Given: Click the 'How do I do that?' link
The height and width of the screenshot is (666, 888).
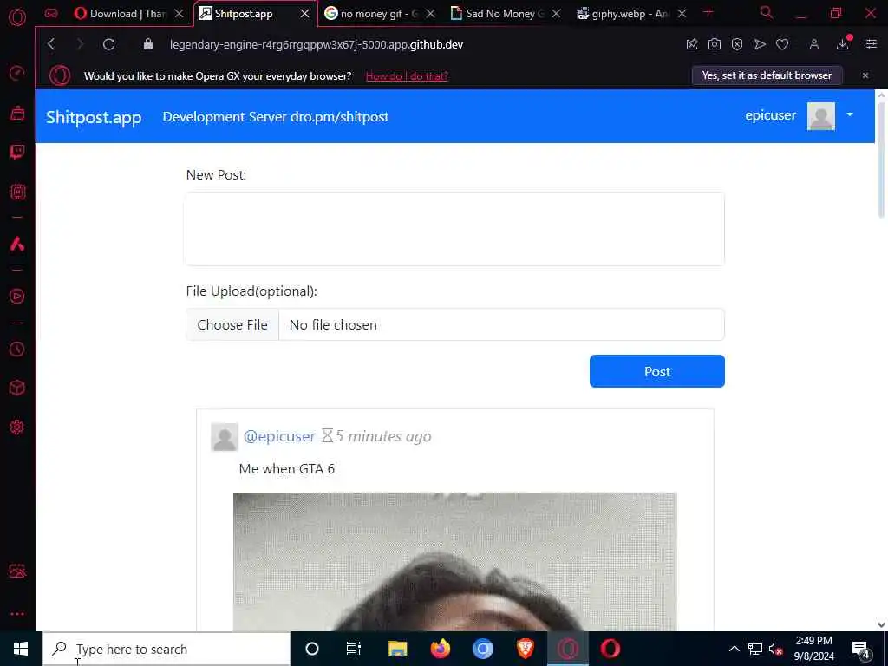Looking at the screenshot, I should coord(407,76).
